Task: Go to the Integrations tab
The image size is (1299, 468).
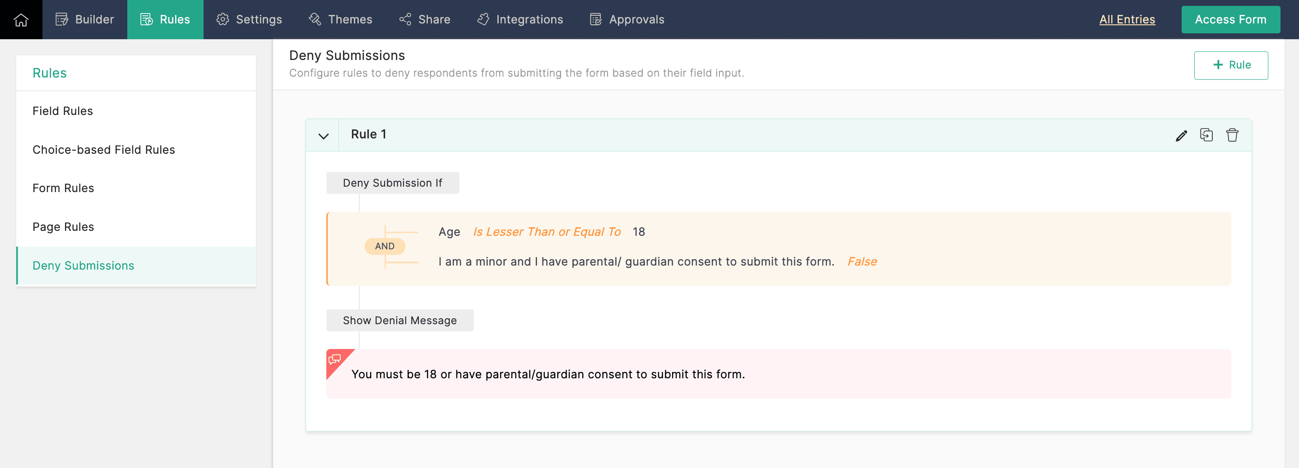Action: [520, 20]
